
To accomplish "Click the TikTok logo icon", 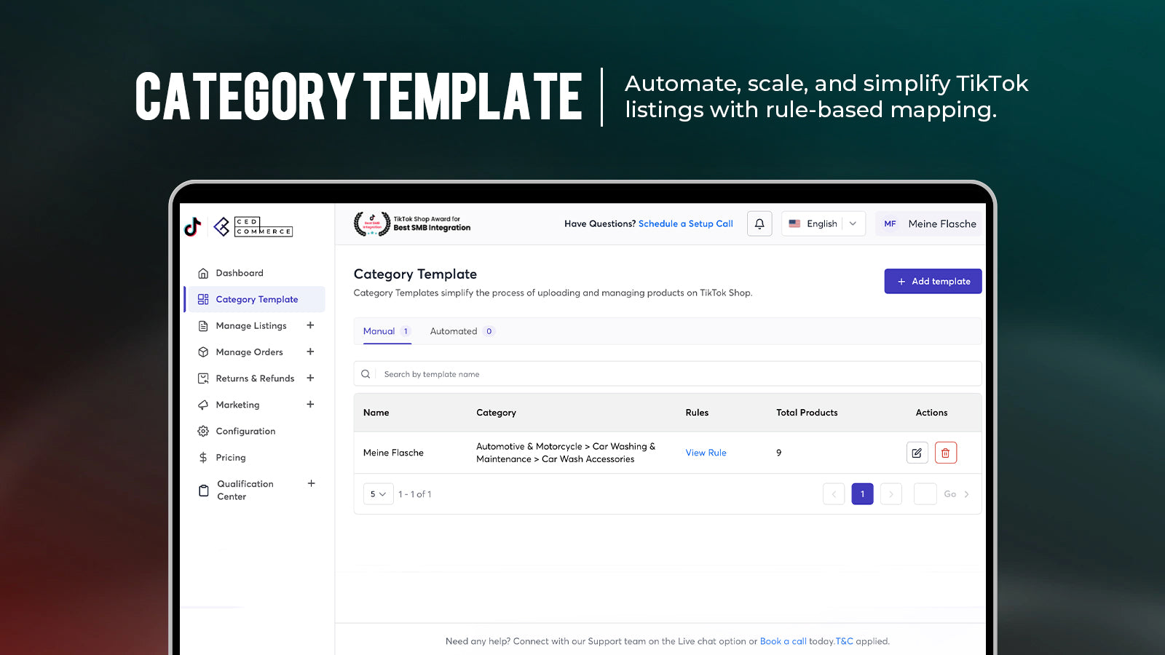I will tap(192, 227).
